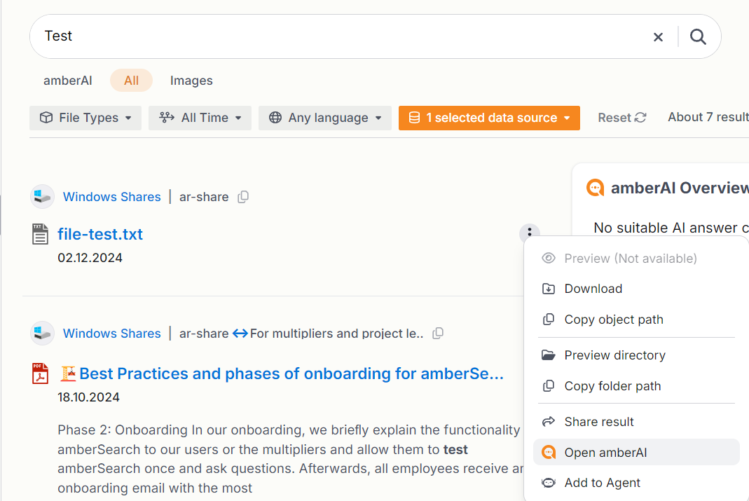Click the date 02.12.2024
The height and width of the screenshot is (501, 749).
coord(90,258)
